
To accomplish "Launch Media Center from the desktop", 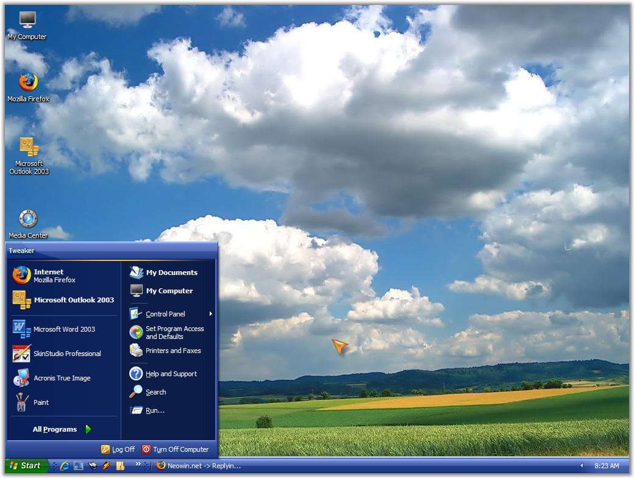I will pos(28,219).
